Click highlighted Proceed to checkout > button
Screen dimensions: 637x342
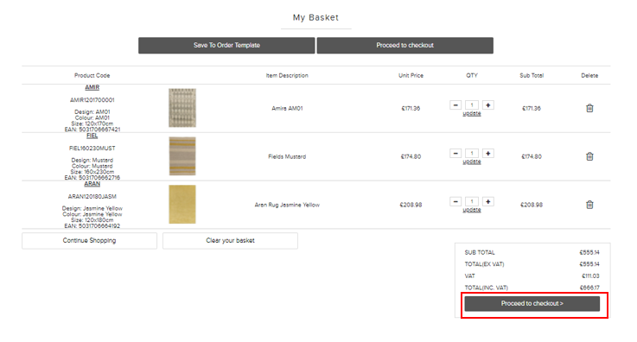pyautogui.click(x=532, y=303)
